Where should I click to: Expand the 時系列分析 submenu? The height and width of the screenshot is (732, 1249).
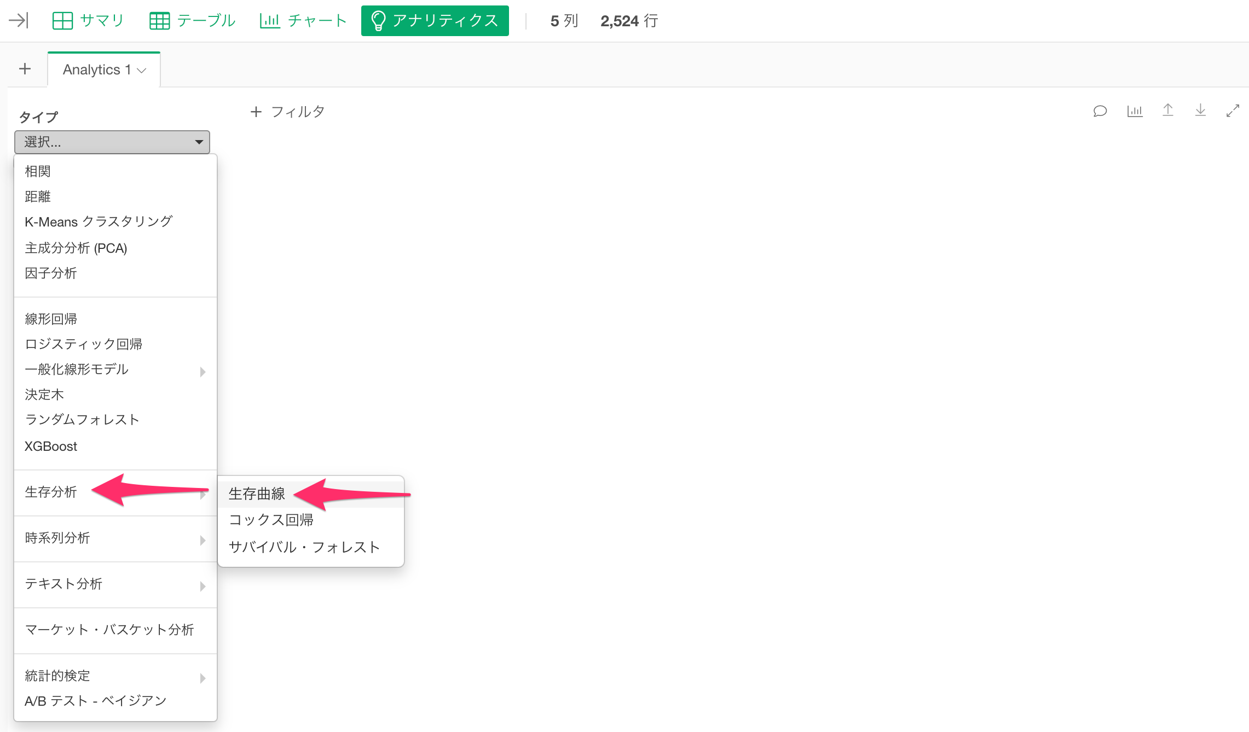point(115,538)
